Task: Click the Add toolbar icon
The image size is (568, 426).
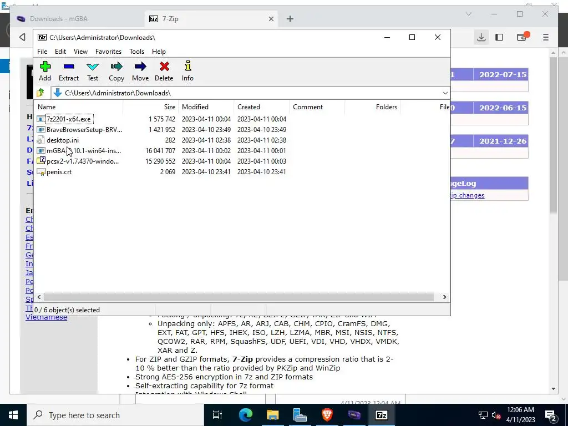Action: (x=45, y=67)
